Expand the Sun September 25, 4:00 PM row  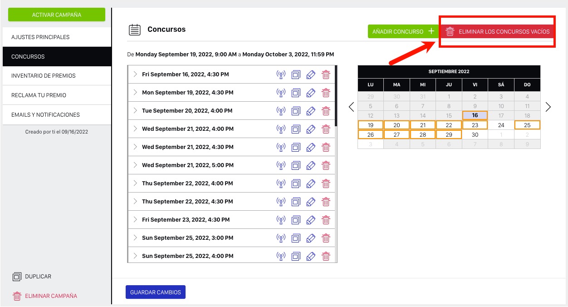[x=135, y=256]
